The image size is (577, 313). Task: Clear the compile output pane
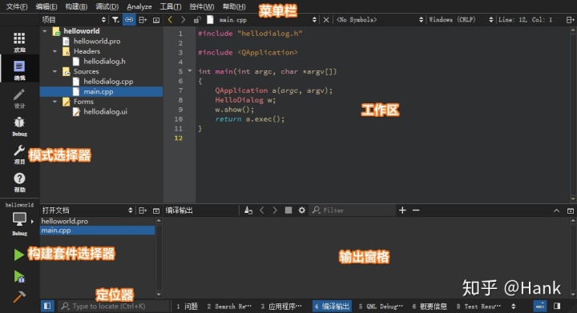click(248, 211)
